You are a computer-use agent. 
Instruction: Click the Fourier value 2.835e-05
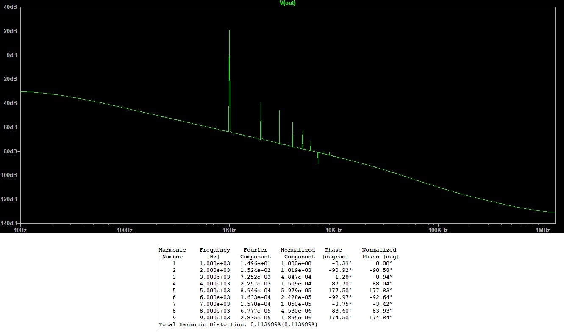256,318
